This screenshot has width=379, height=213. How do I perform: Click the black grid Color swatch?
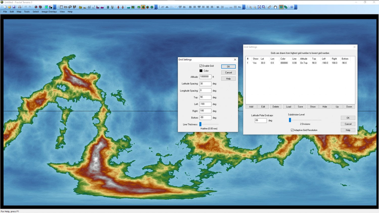coord(201,71)
